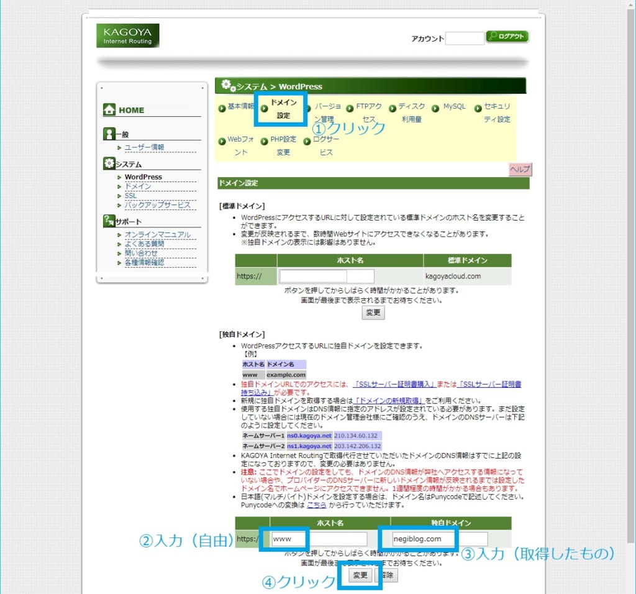Click green bullet icon beside FTPアクセス
The image size is (636, 594).
coord(350,109)
